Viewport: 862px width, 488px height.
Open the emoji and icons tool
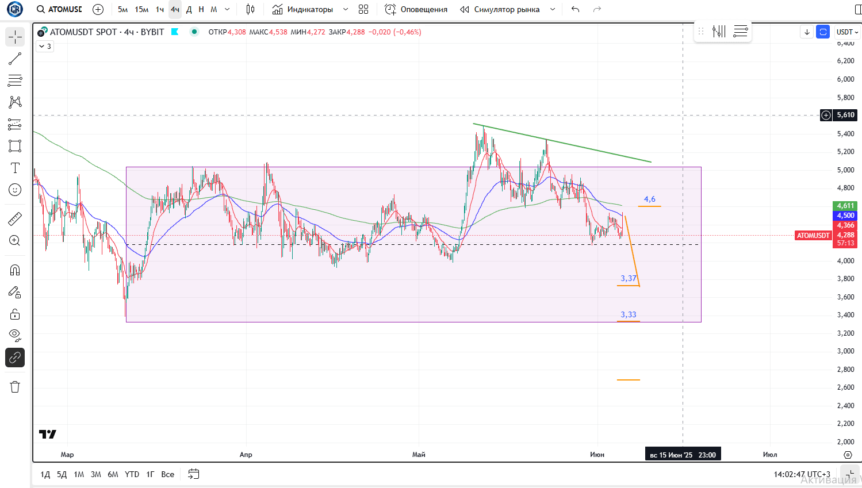click(15, 190)
